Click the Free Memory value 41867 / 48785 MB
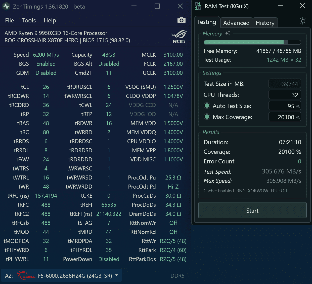This screenshot has width=312, height=284. 279,51
